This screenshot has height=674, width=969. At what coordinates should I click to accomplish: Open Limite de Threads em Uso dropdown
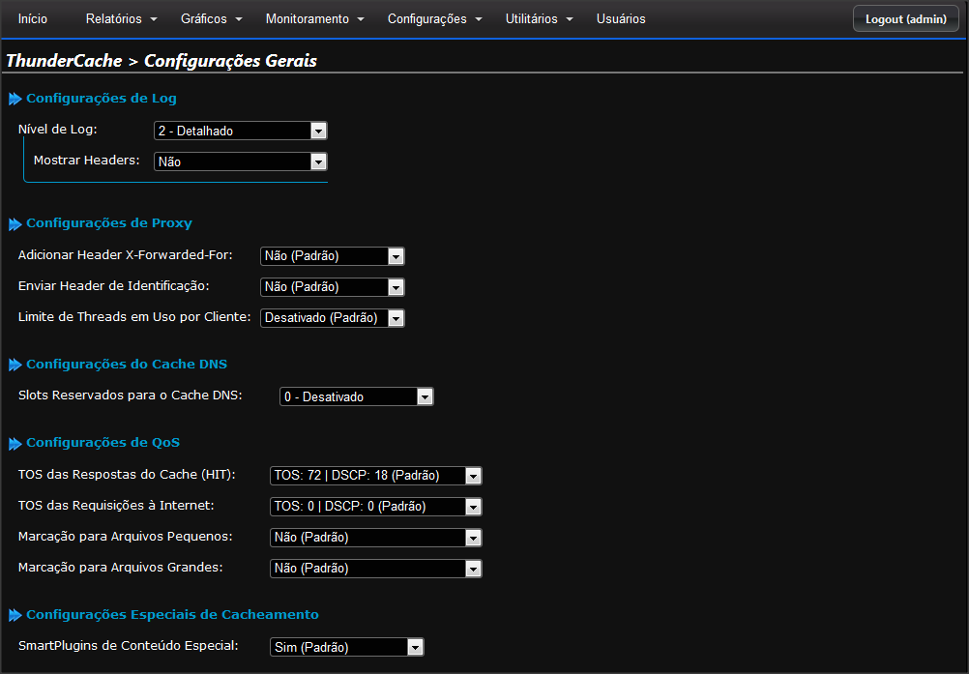(333, 317)
